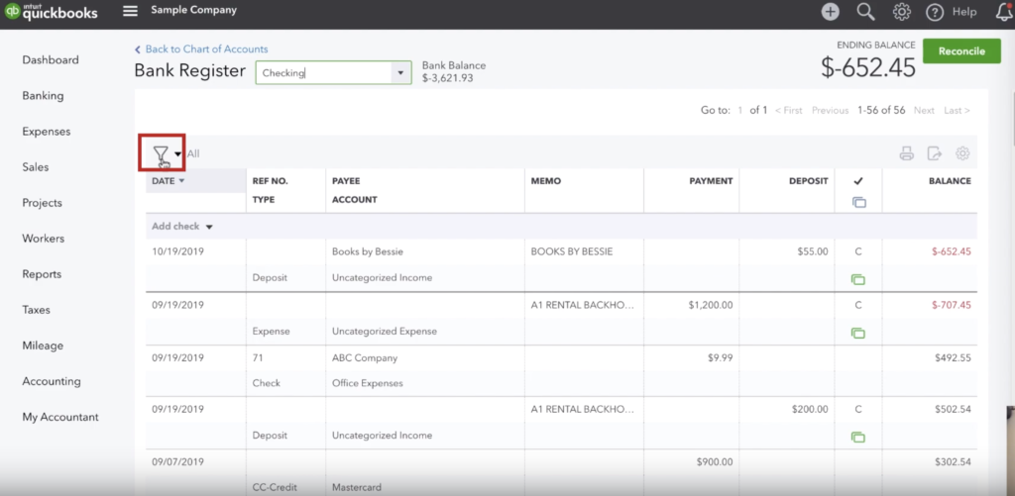Click the Next pagination link
Viewport: 1015px width, 496px height.
[x=924, y=111]
